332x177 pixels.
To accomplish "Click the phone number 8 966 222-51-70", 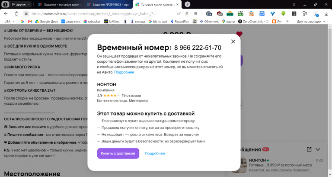I will [198, 48].
